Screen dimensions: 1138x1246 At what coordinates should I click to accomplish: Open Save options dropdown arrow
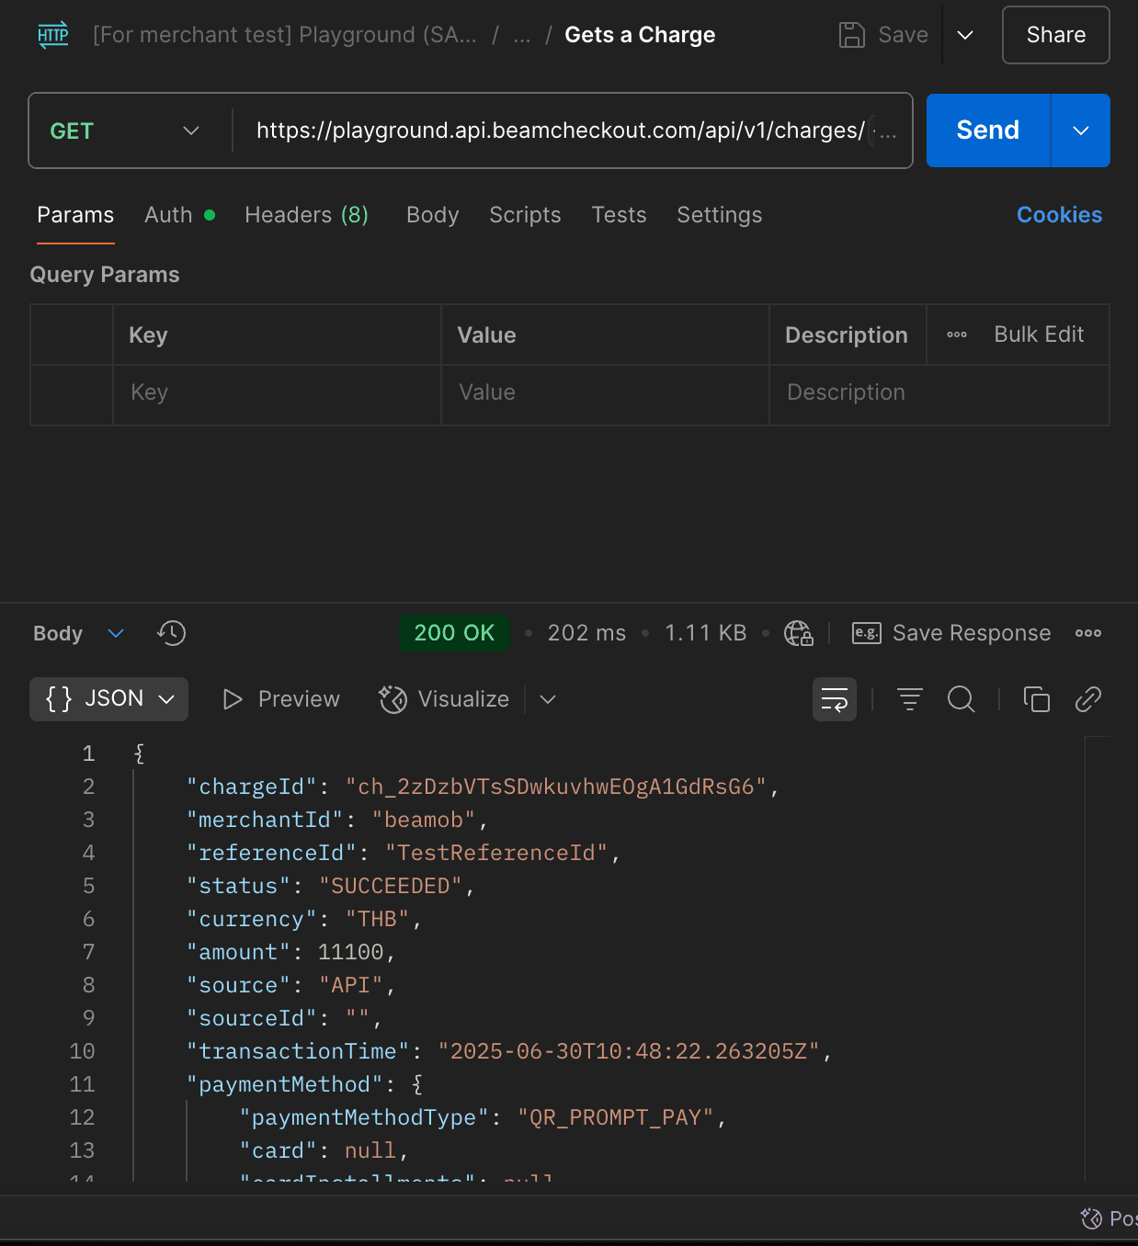[964, 35]
